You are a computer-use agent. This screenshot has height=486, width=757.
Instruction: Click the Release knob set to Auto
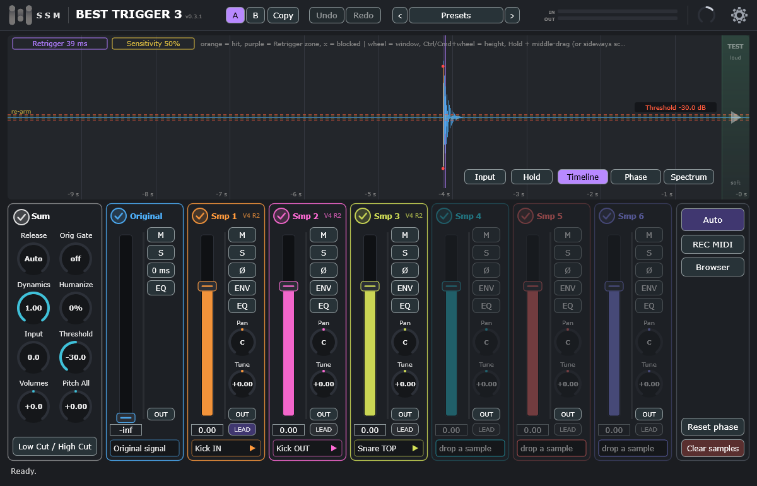pos(33,259)
